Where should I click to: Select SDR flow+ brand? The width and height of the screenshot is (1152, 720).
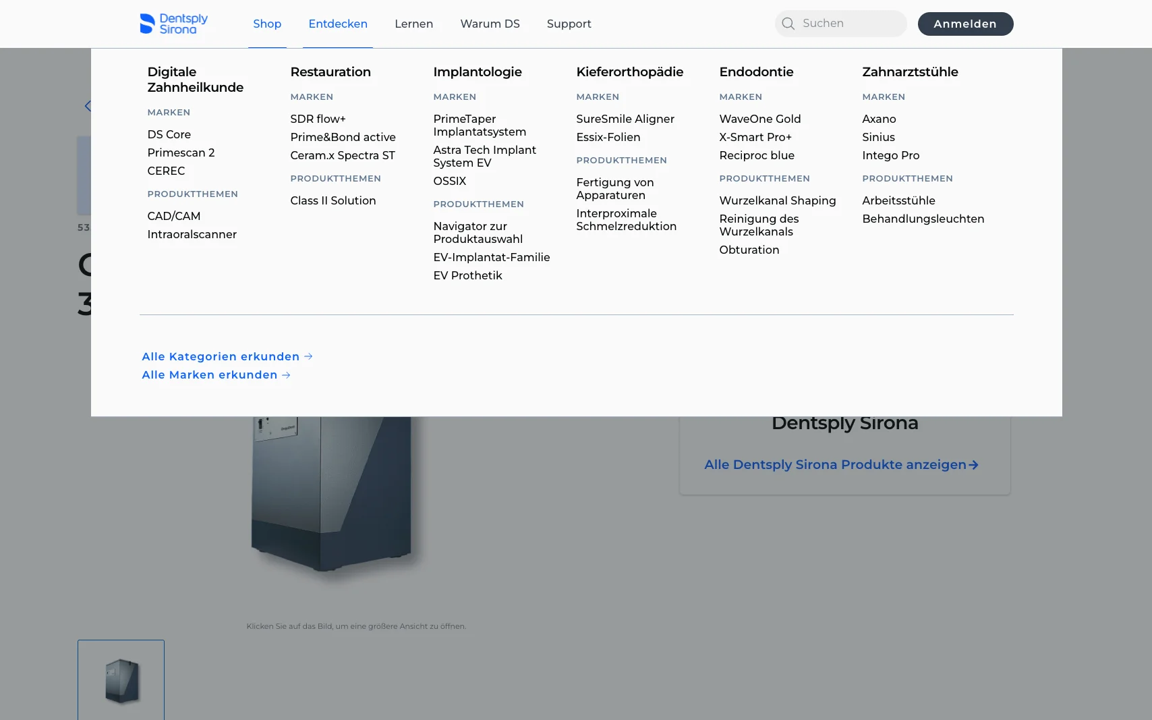coord(318,119)
